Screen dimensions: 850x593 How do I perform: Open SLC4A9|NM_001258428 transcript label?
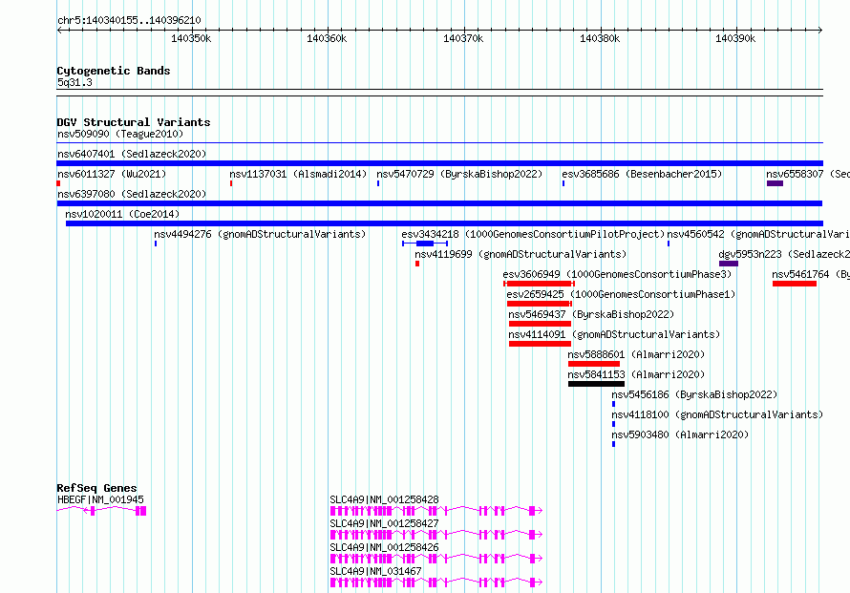[x=384, y=499]
